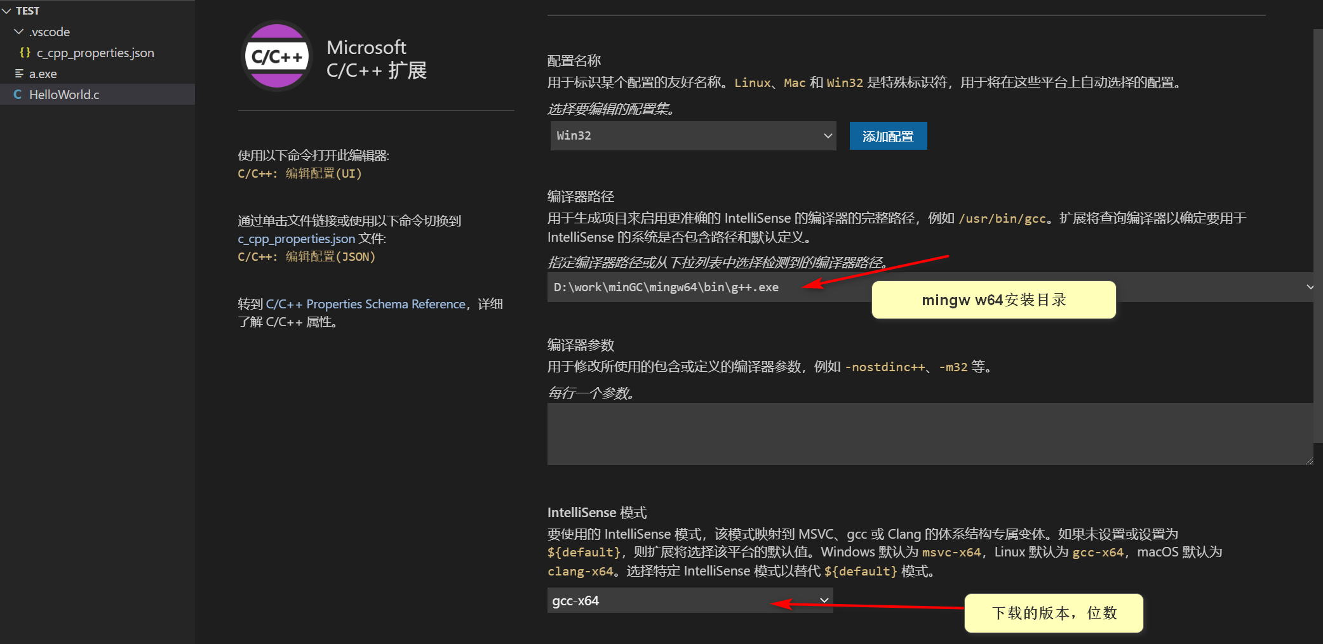
Task: Click the JSON braces icon for c_cpp_properties.json
Action: (x=25, y=53)
